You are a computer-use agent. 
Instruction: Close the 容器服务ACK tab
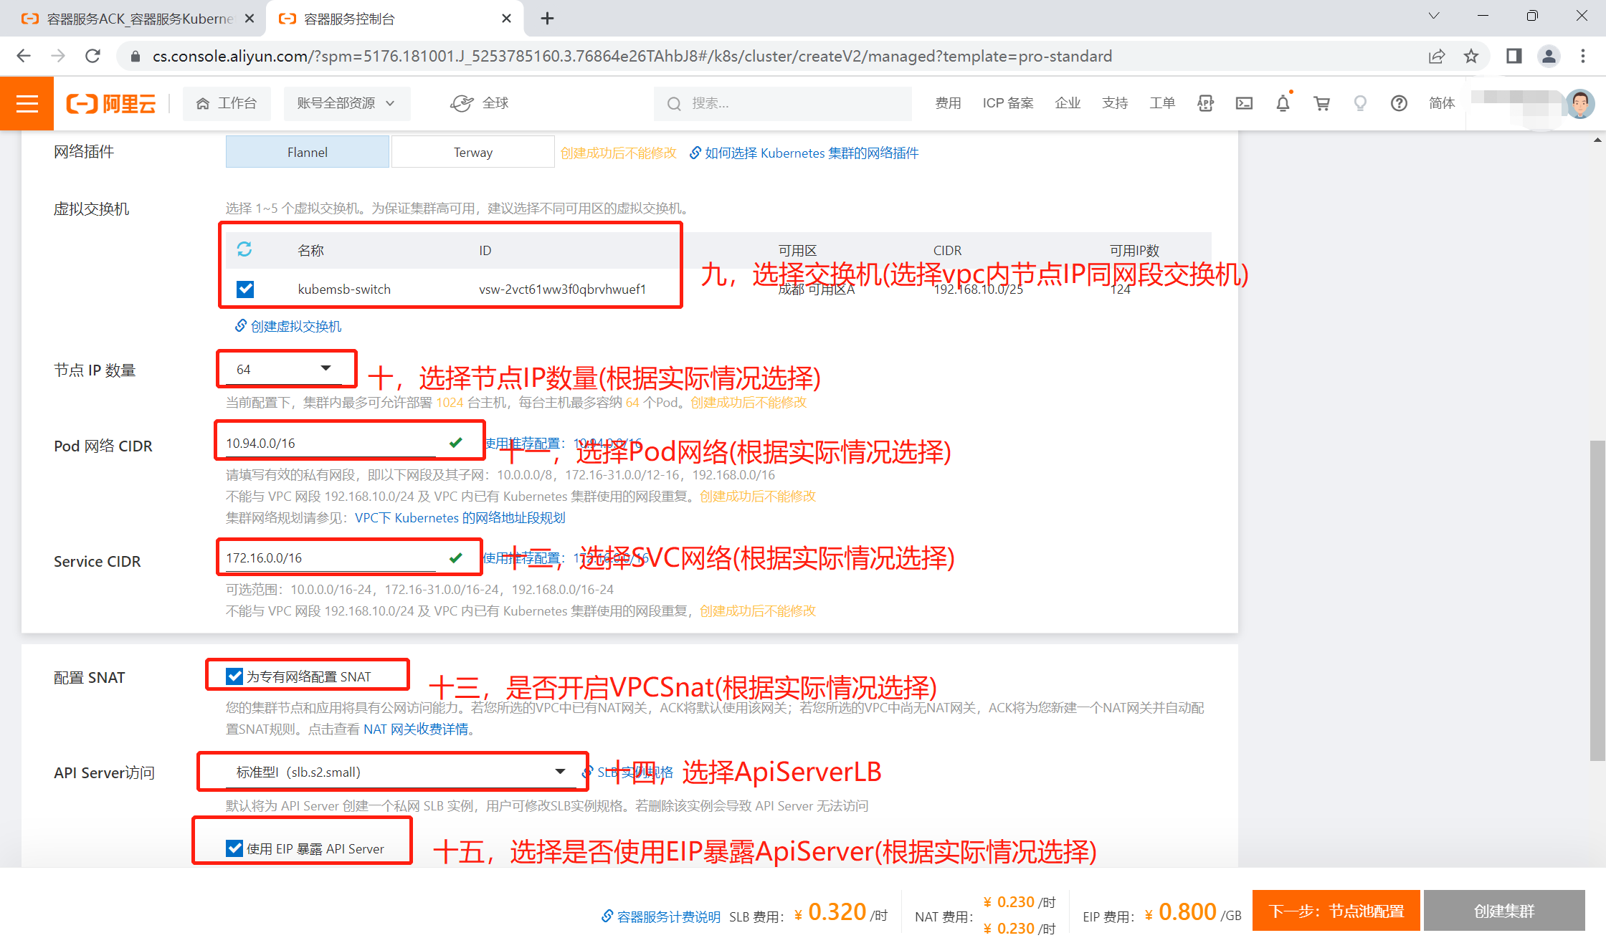pyautogui.click(x=250, y=19)
